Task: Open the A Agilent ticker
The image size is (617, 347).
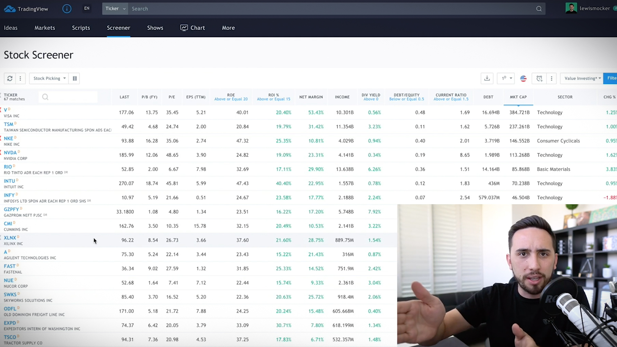Action: coord(5,252)
